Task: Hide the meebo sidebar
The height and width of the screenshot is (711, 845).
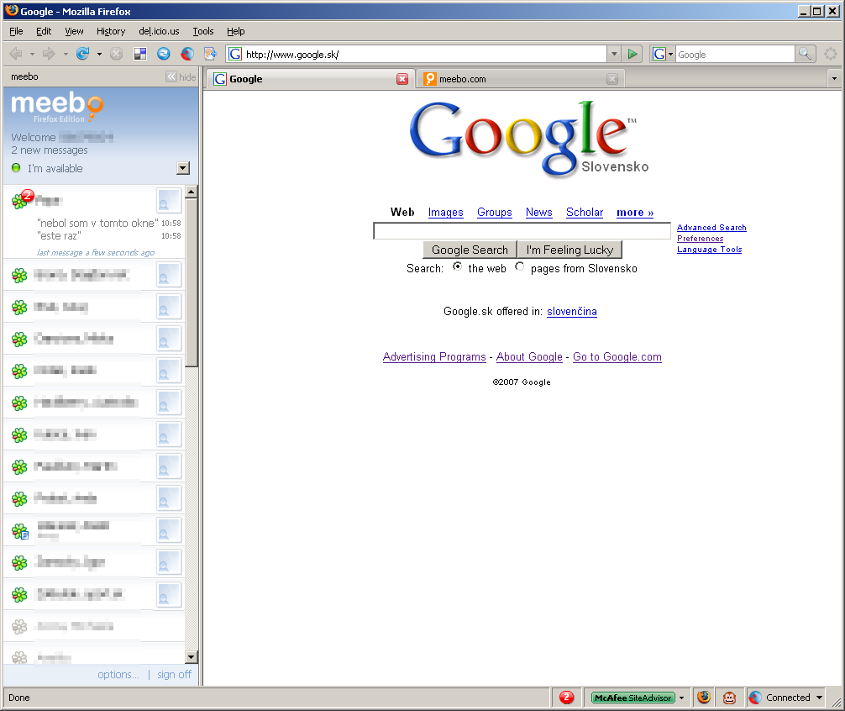Action: (181, 77)
